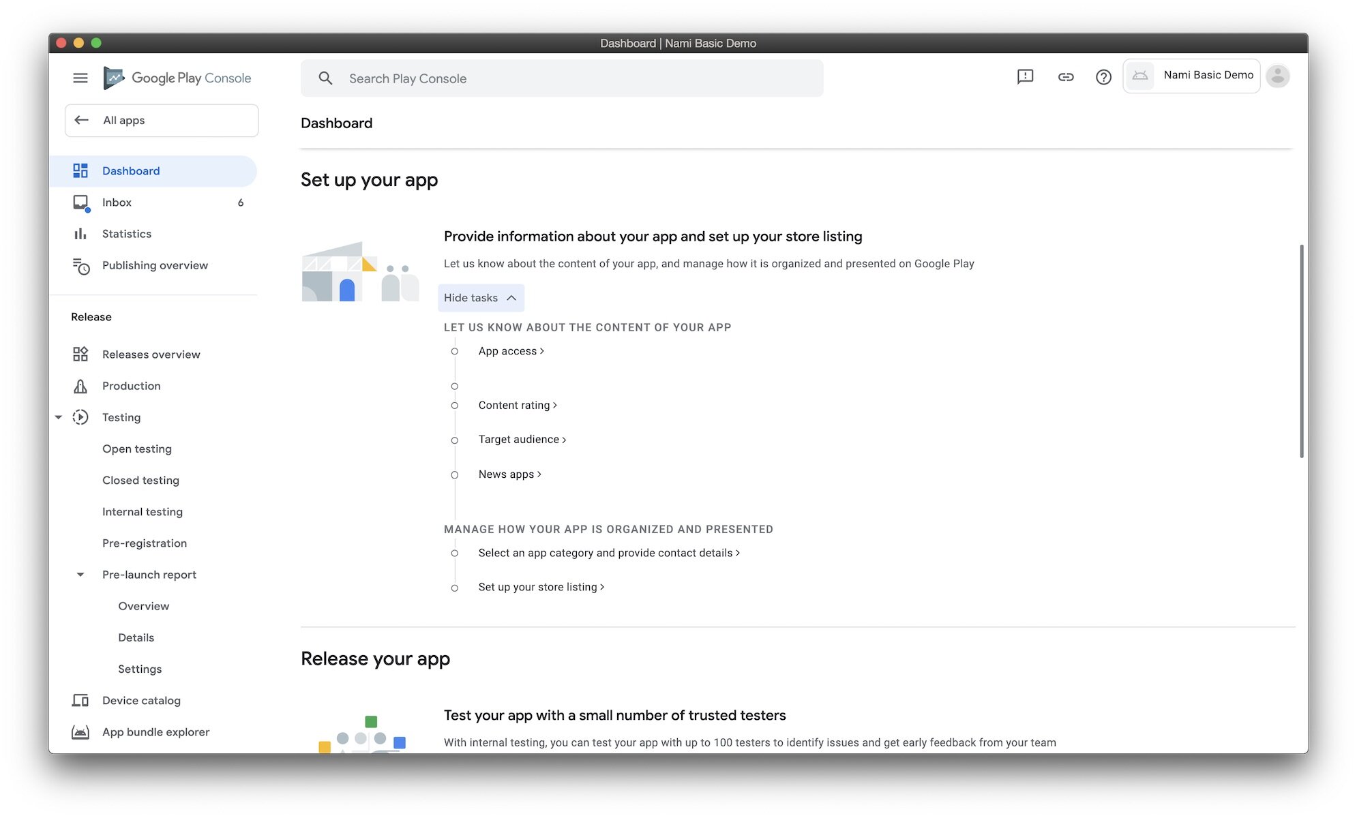The width and height of the screenshot is (1357, 818).
Task: Click the All apps button
Action: (162, 120)
